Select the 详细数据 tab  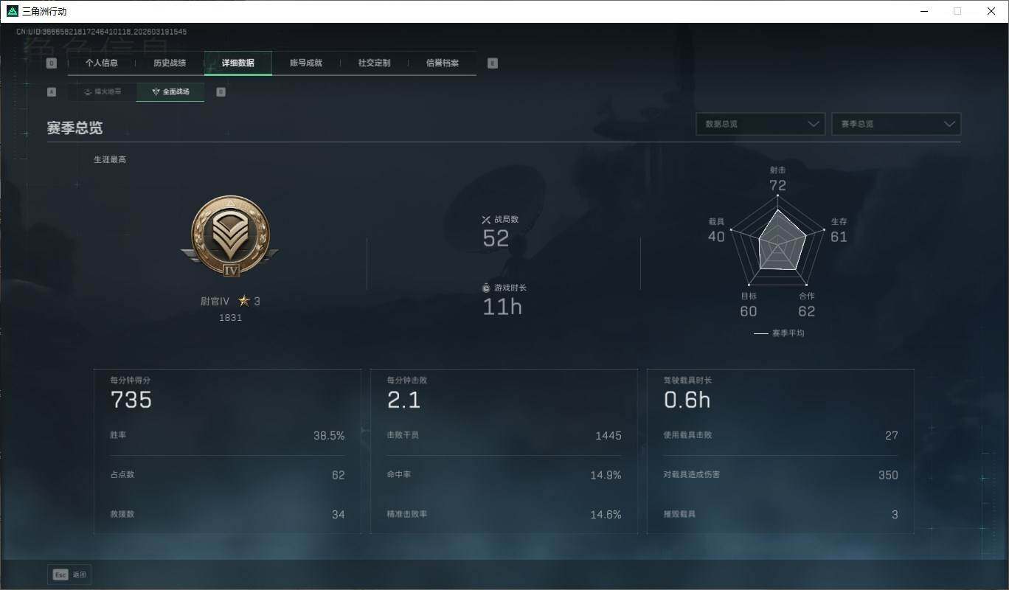[x=238, y=63]
